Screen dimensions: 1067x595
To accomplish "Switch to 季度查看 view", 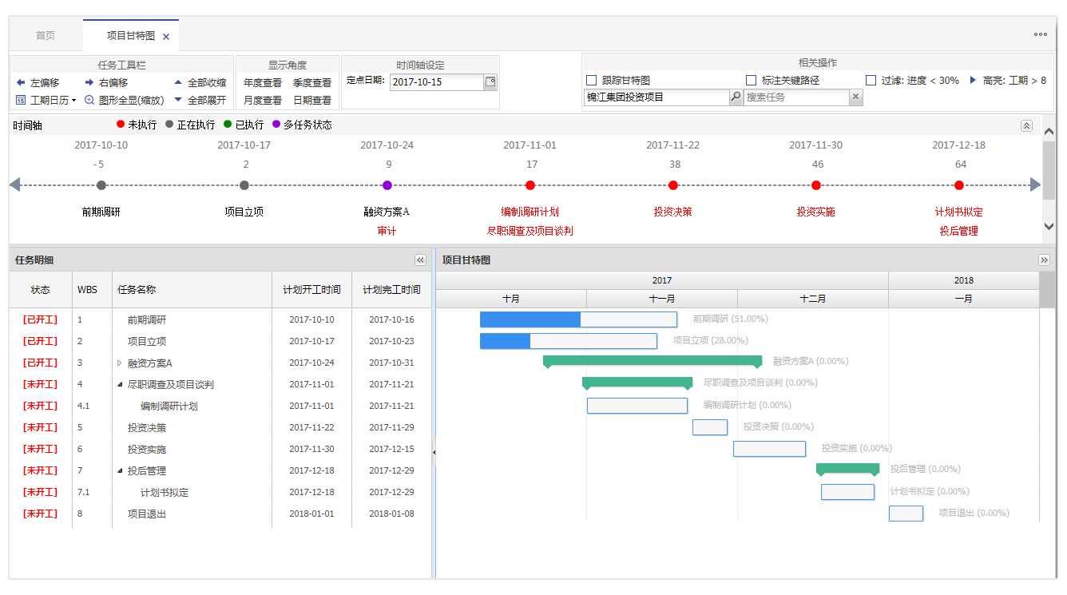I will coord(311,83).
